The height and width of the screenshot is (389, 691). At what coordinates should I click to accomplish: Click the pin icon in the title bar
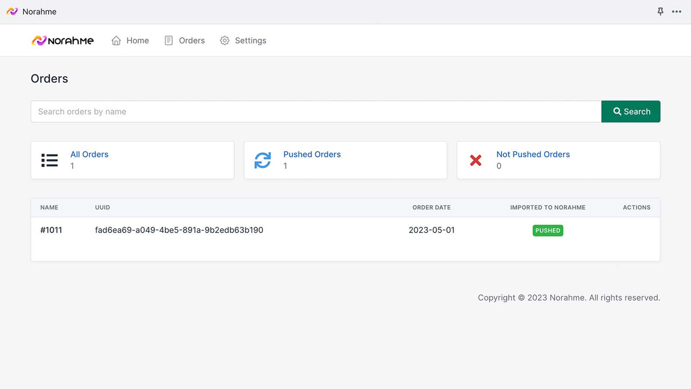pos(660,11)
